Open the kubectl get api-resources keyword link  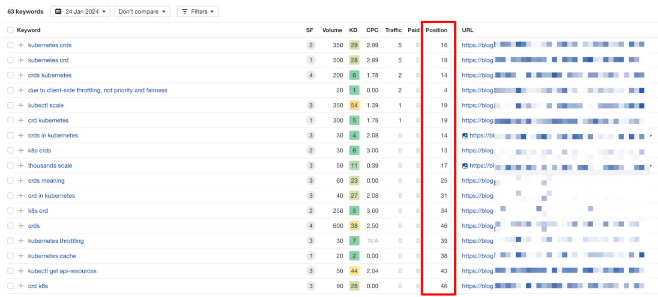(63, 271)
